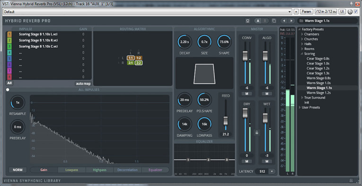Select impulse slot number 1 icon

click(9, 34)
